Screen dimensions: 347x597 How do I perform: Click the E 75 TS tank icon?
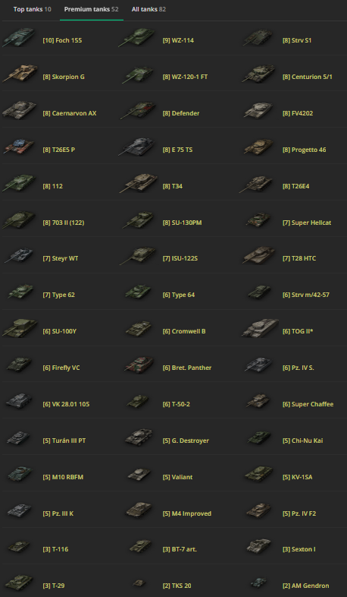click(x=137, y=147)
